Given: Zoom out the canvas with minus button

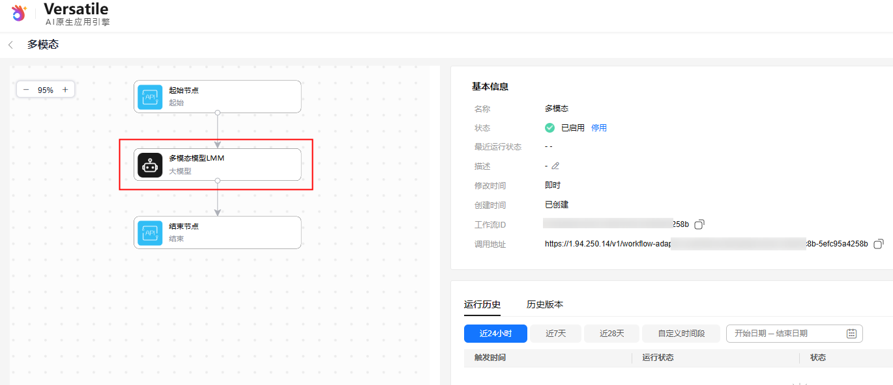Looking at the screenshot, I should 26,90.
